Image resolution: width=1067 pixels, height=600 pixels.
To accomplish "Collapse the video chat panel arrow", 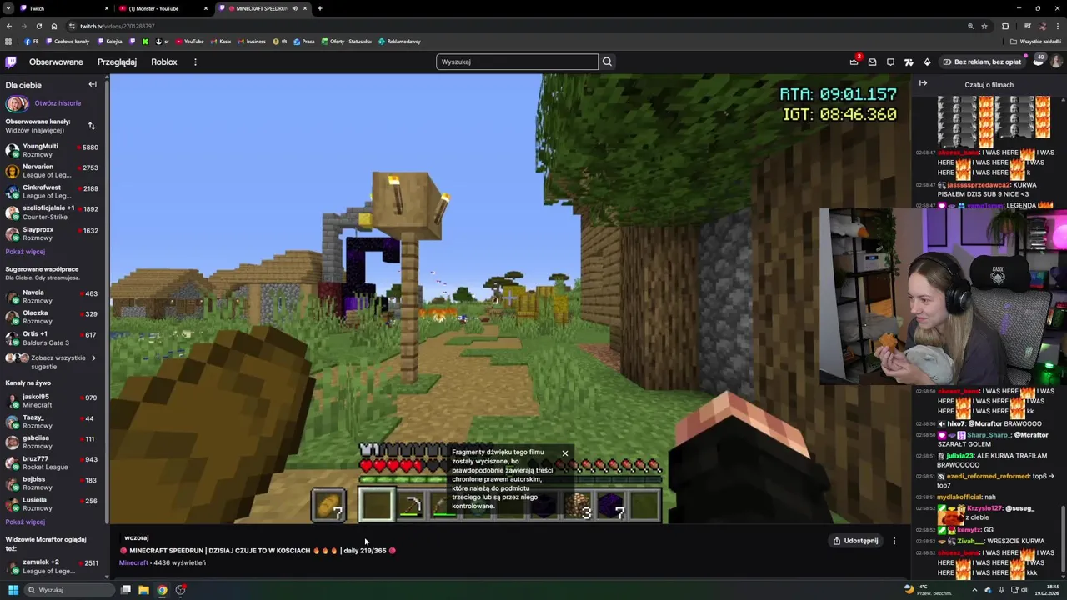I will click(x=923, y=83).
